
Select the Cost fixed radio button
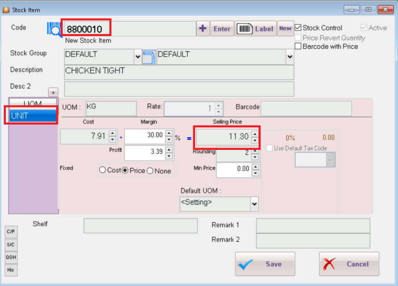[x=103, y=170]
